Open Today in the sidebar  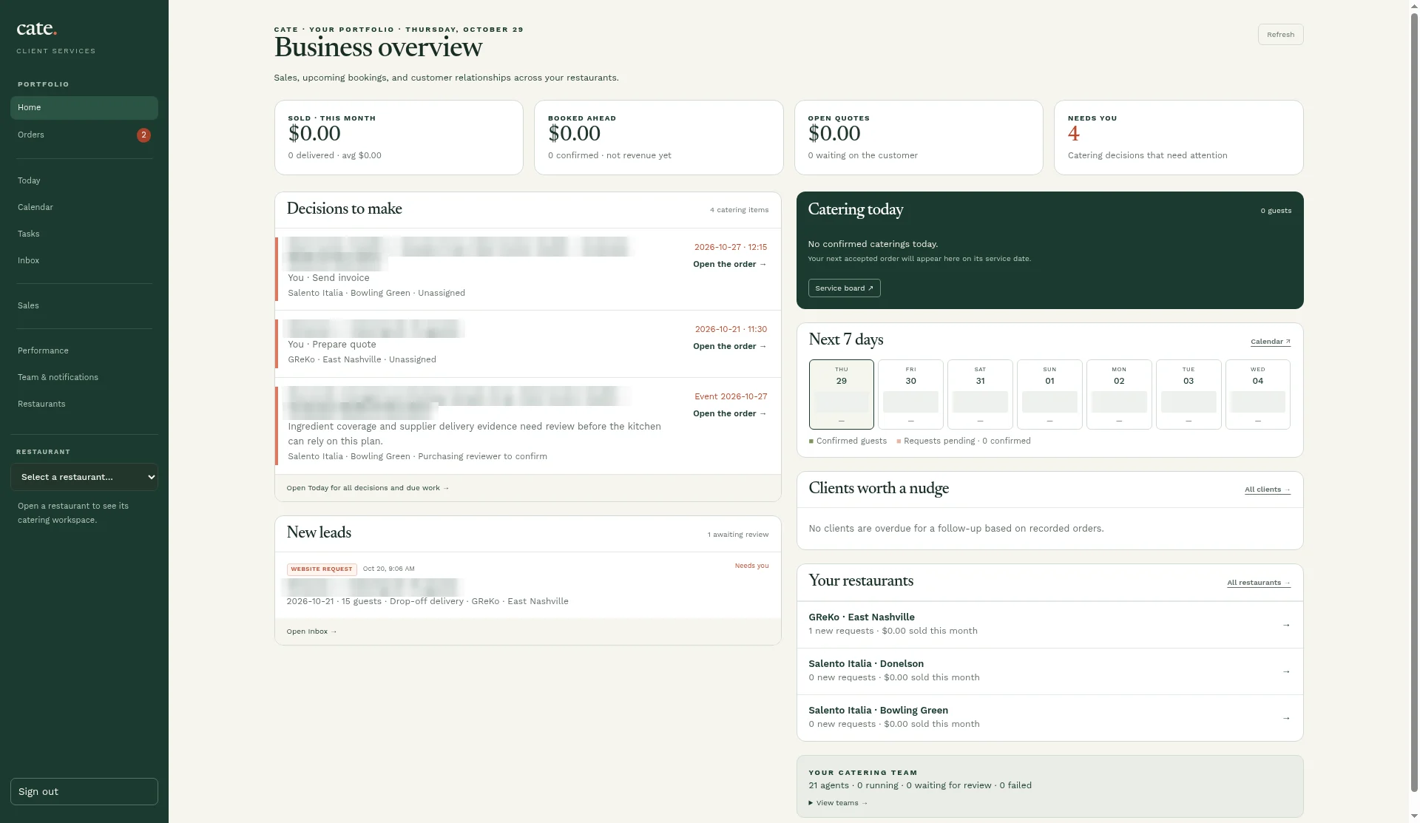(x=84, y=180)
